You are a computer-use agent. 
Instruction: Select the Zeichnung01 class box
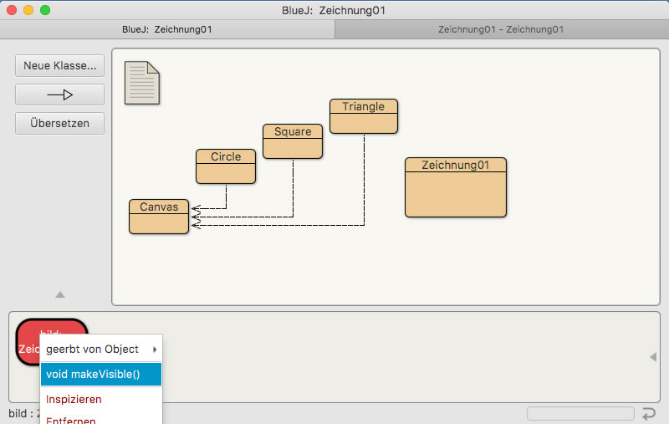(456, 187)
